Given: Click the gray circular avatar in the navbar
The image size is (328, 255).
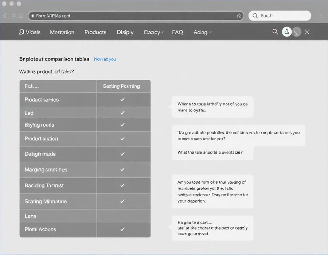Looking at the screenshot, I should pyautogui.click(x=297, y=32).
